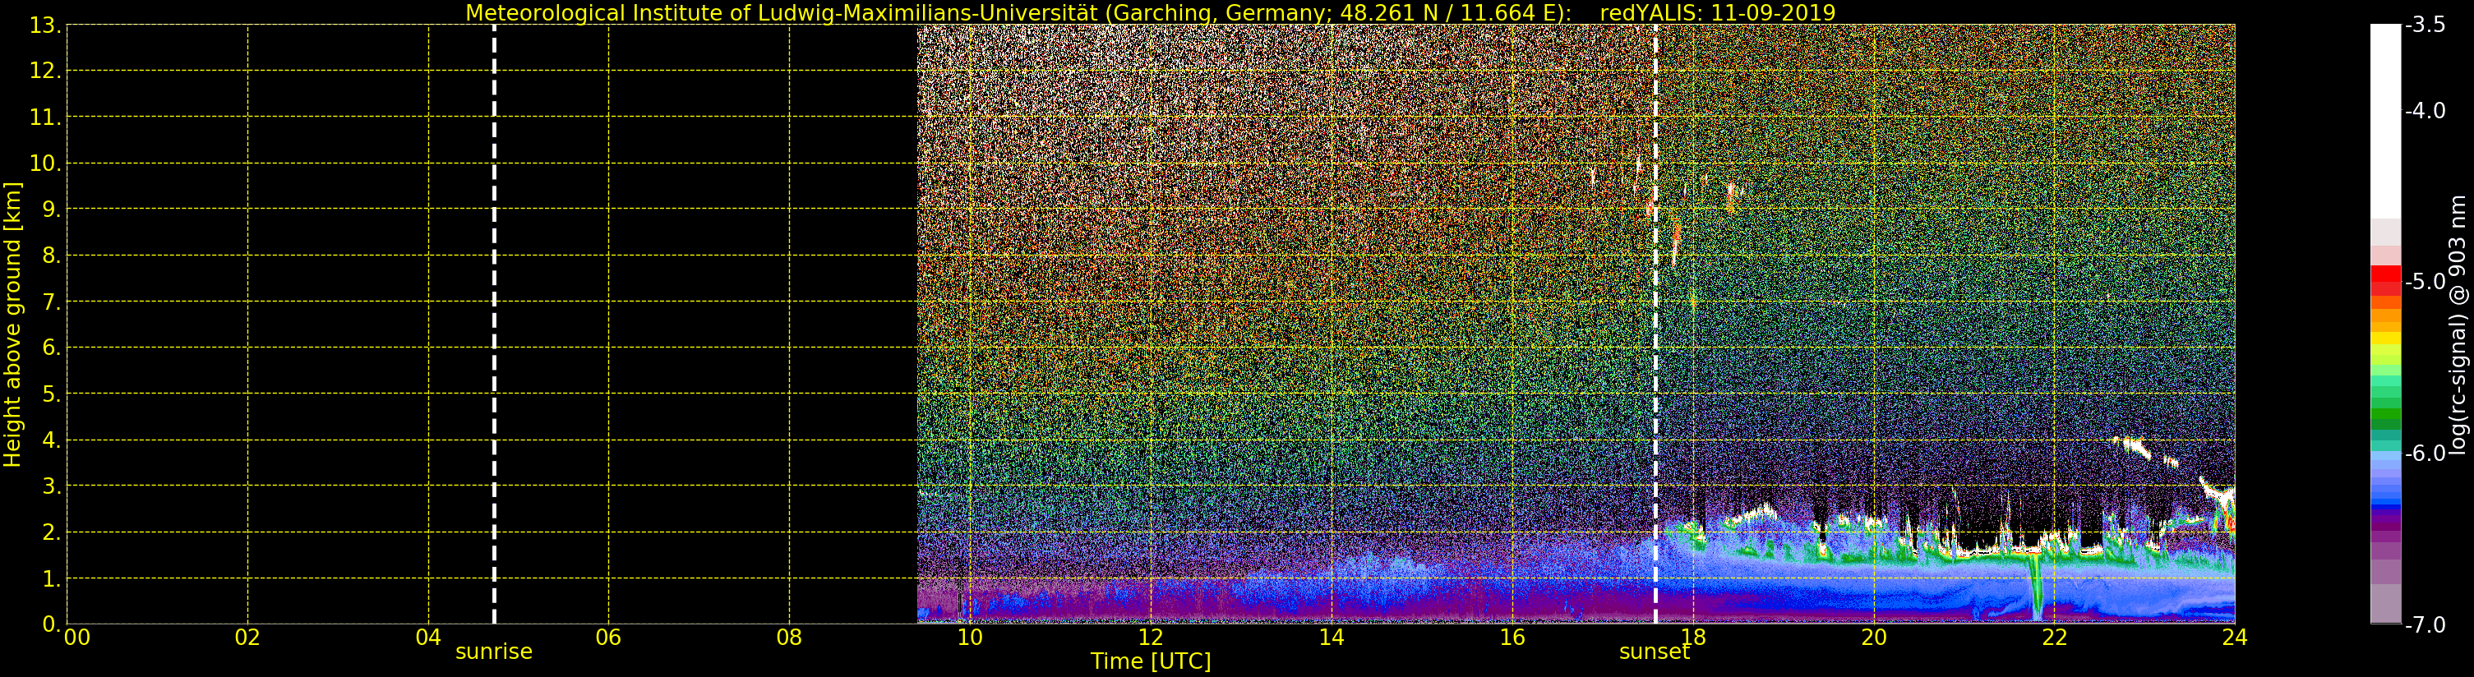
Task: Click the height tick label '3.'
Action: 52,486
